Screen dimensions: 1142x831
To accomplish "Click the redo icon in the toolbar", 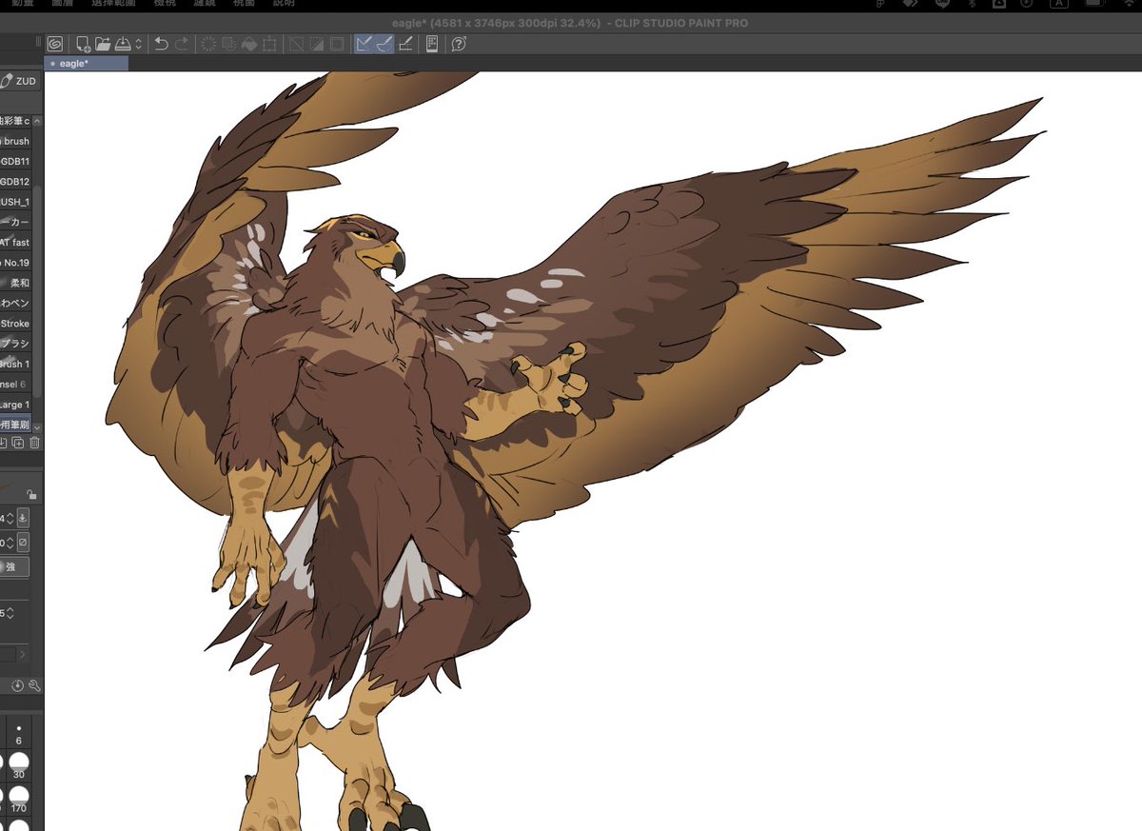I will 183,44.
